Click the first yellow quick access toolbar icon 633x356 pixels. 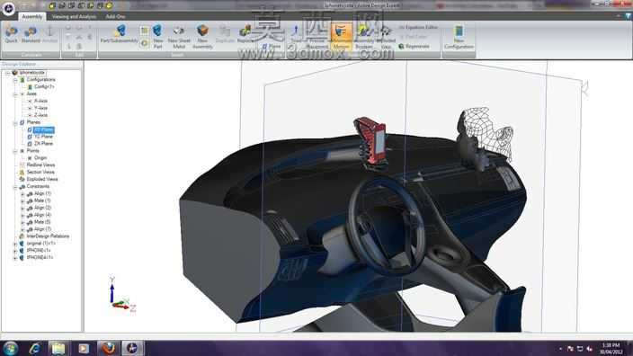pyautogui.click(x=52, y=5)
